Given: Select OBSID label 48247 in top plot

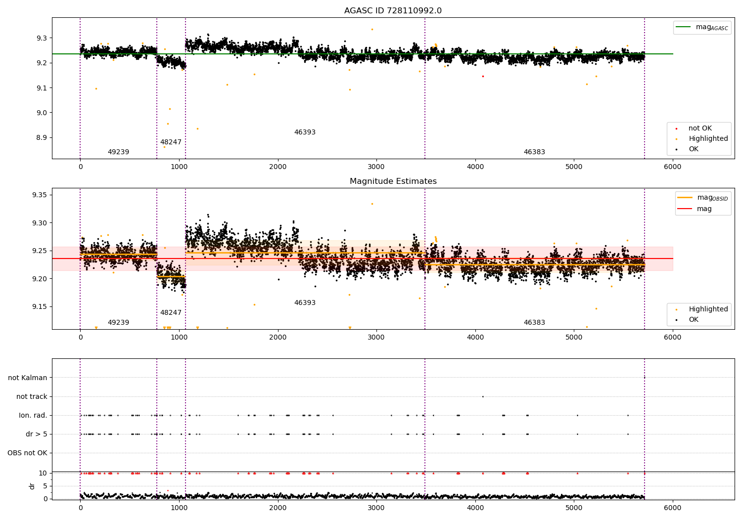Looking at the screenshot, I should click(x=171, y=142).
